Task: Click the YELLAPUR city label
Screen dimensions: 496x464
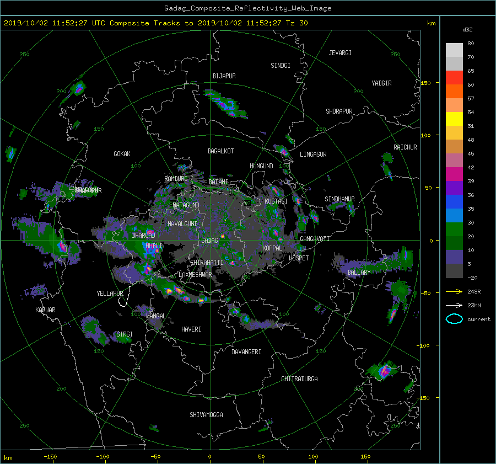Action: pyautogui.click(x=110, y=294)
